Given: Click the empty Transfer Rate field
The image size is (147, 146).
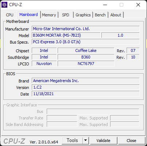Looking at the screenshot, I should [62, 118].
